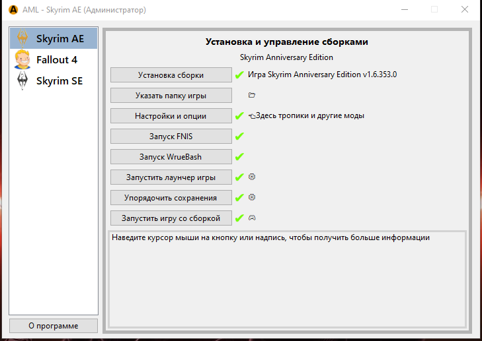Click the green checkmark beside 'Запуск WrueBash'

[239, 157]
